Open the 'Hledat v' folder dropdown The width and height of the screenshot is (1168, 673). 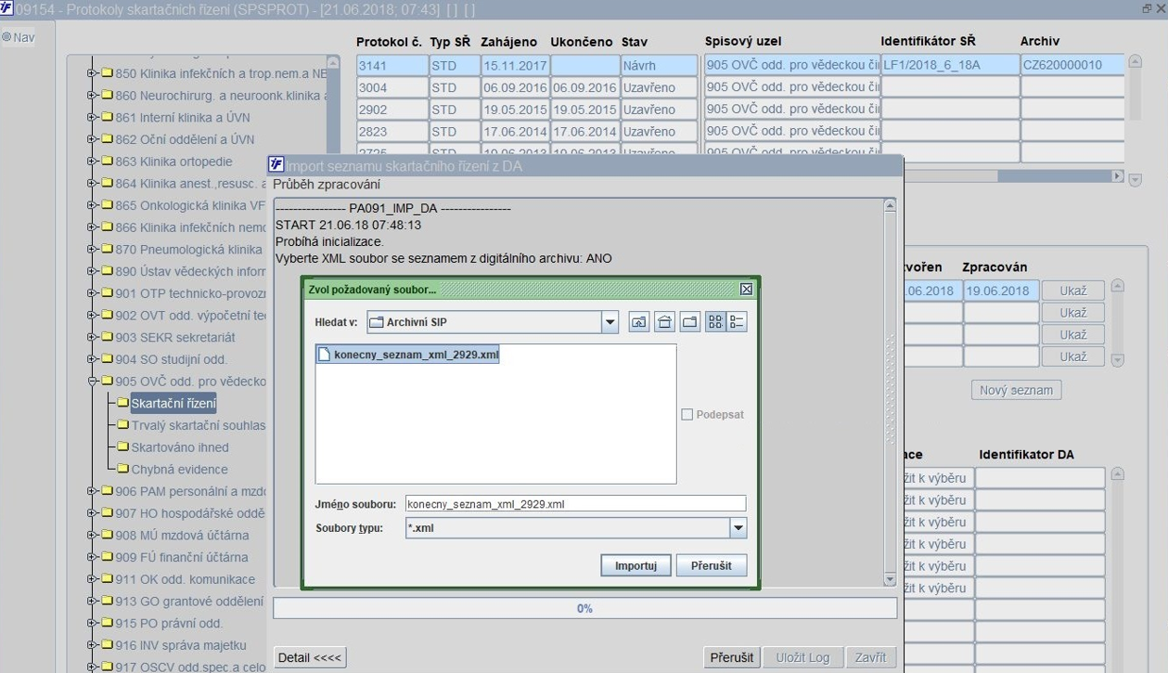pos(610,322)
